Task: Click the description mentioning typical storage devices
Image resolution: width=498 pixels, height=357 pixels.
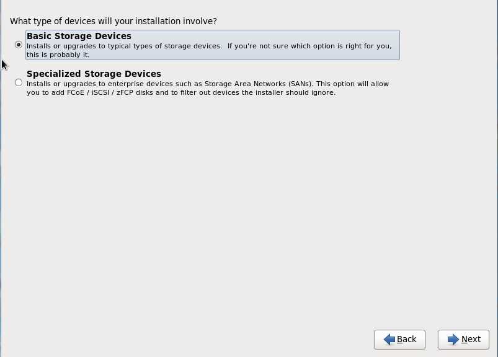Action: [x=209, y=50]
